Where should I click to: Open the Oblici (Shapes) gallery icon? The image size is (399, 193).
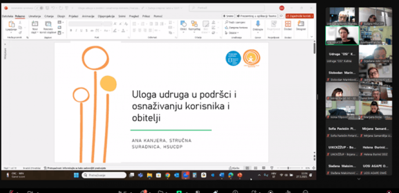183,25
